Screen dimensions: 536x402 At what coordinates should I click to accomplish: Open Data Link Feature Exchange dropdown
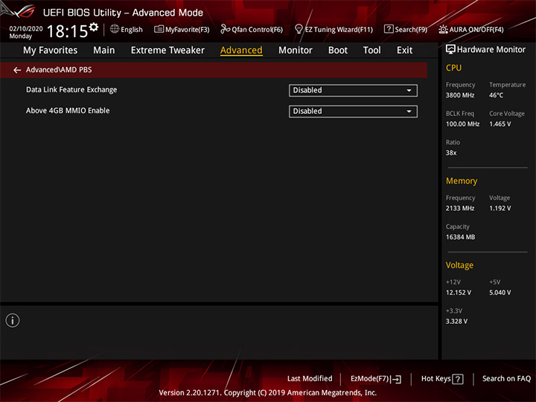(353, 91)
